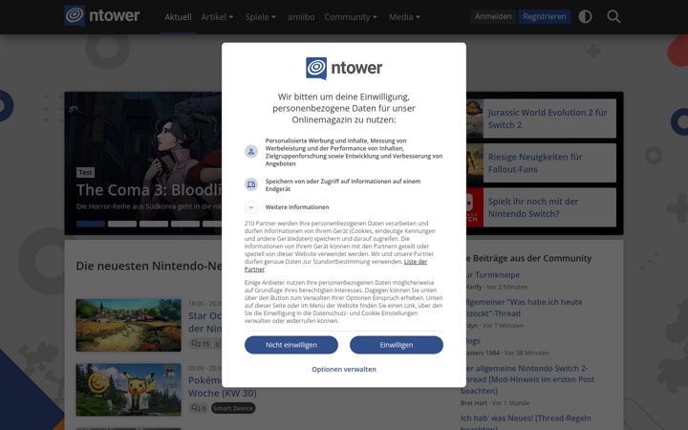Click the comment count icon showing 15
688x430 pixels.
click(x=200, y=344)
